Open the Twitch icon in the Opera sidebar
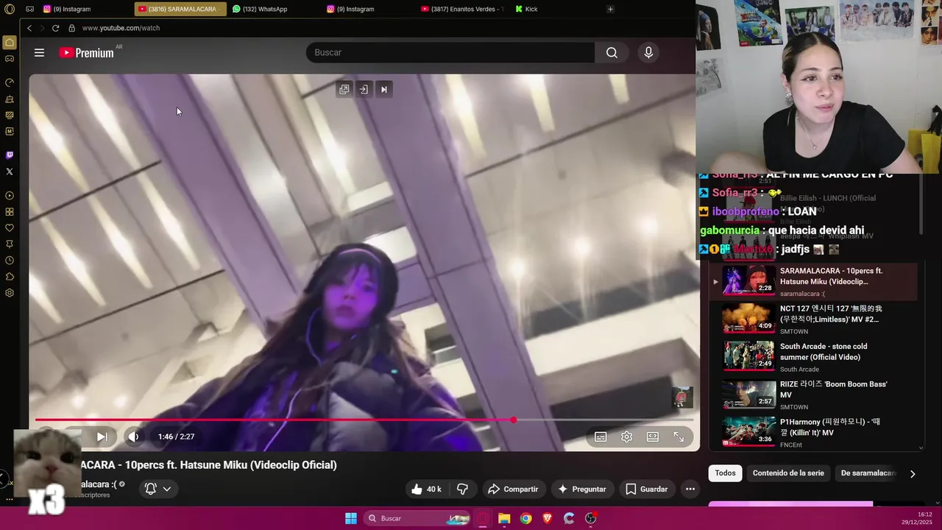 coord(10,155)
